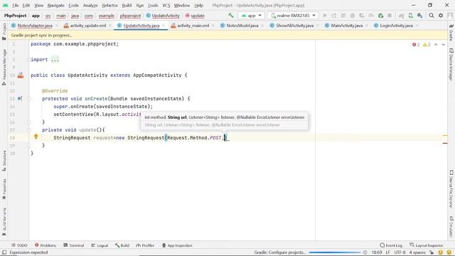Click the 4 spaces indent indicator
The image size is (455, 256).
click(417, 252)
